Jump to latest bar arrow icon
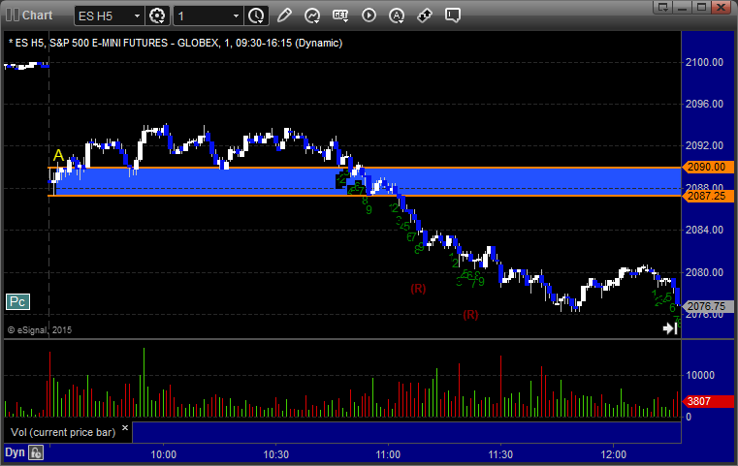The image size is (738, 466). click(x=670, y=328)
